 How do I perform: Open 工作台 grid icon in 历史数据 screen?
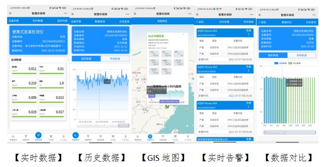tap(113, 137)
